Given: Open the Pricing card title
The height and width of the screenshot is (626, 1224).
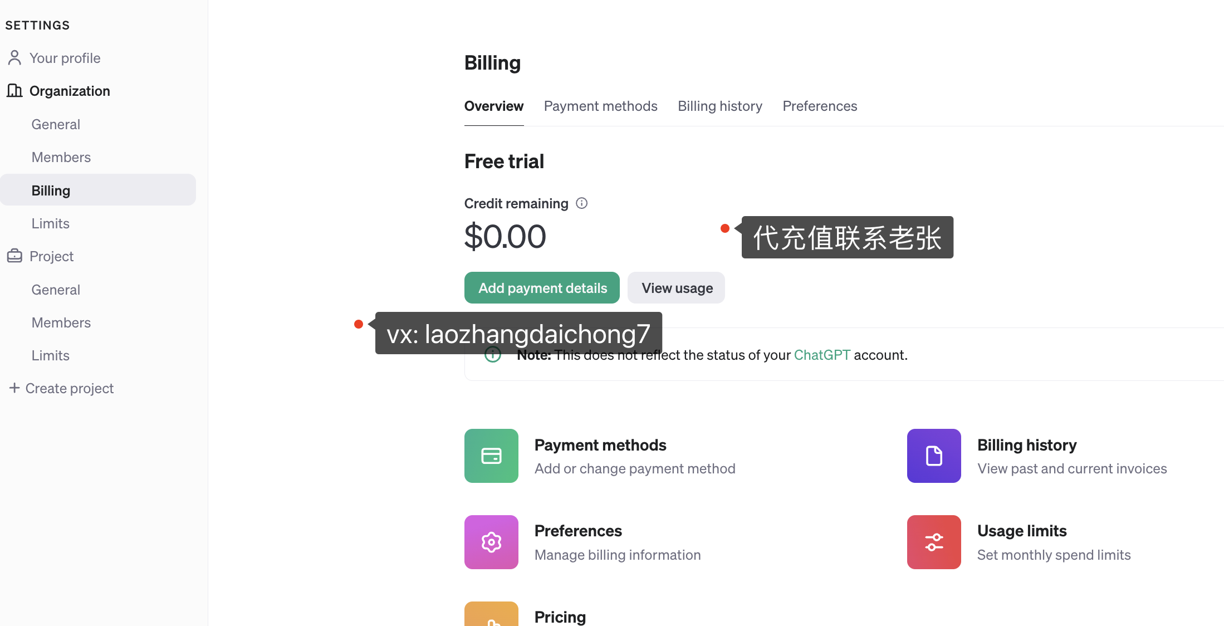Looking at the screenshot, I should [560, 617].
